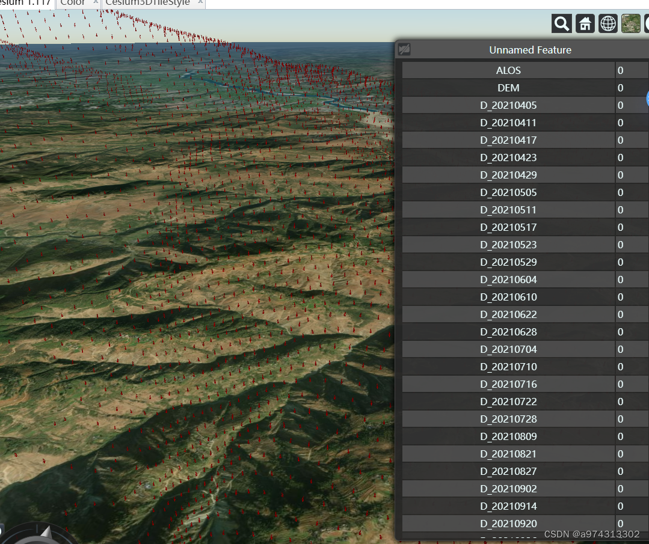The width and height of the screenshot is (649, 544).
Task: Switch to the Cesium 1.117 tab
Action: point(26,2)
